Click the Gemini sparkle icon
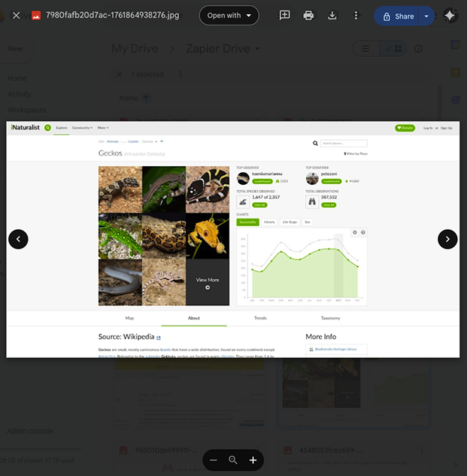Screen dimensions: 467x476 point(450,16)
